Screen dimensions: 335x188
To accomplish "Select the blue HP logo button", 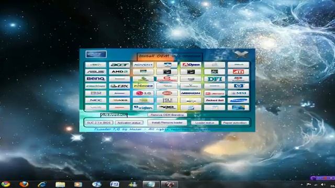I will (x=239, y=86).
